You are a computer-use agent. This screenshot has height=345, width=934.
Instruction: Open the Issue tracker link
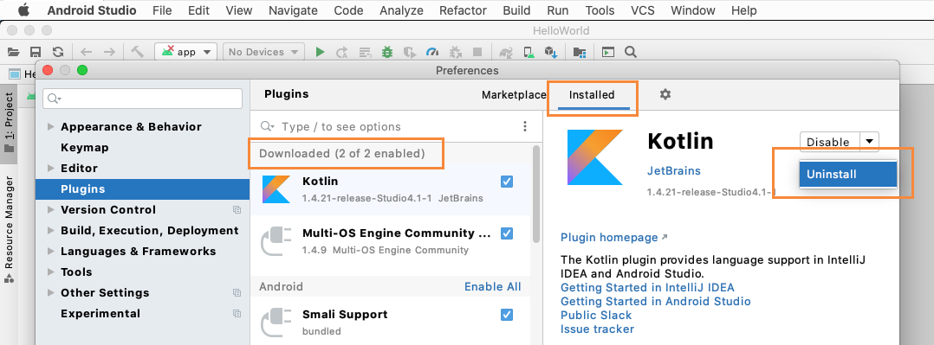598,329
